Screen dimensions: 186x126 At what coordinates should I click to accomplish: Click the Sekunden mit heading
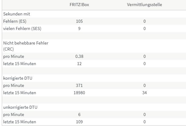[16, 14]
